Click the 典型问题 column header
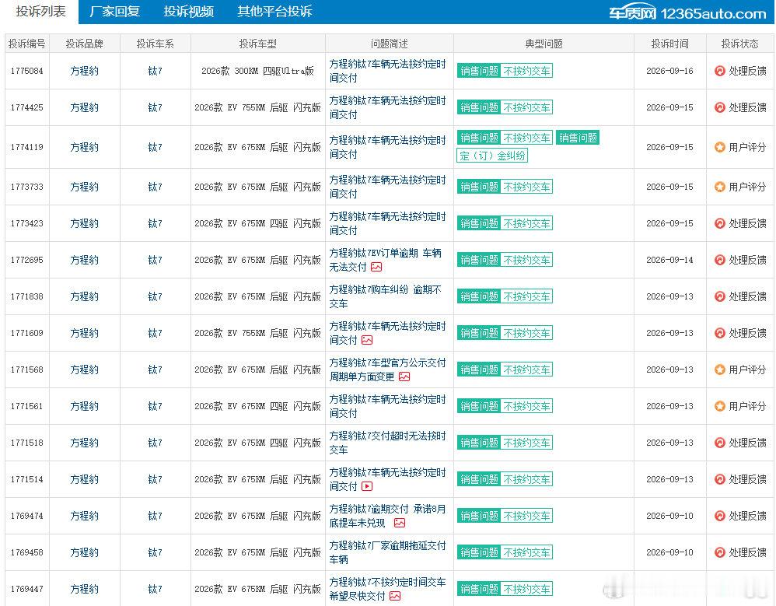Screen dimensions: 776x606 (544, 44)
